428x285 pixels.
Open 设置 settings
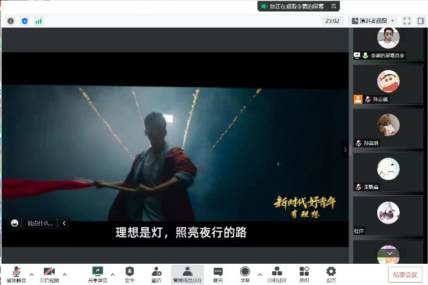click(331, 275)
